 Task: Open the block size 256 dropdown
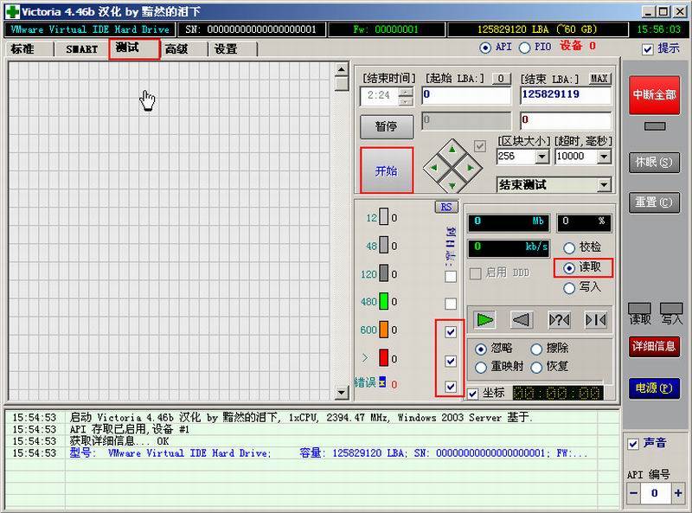click(x=542, y=157)
